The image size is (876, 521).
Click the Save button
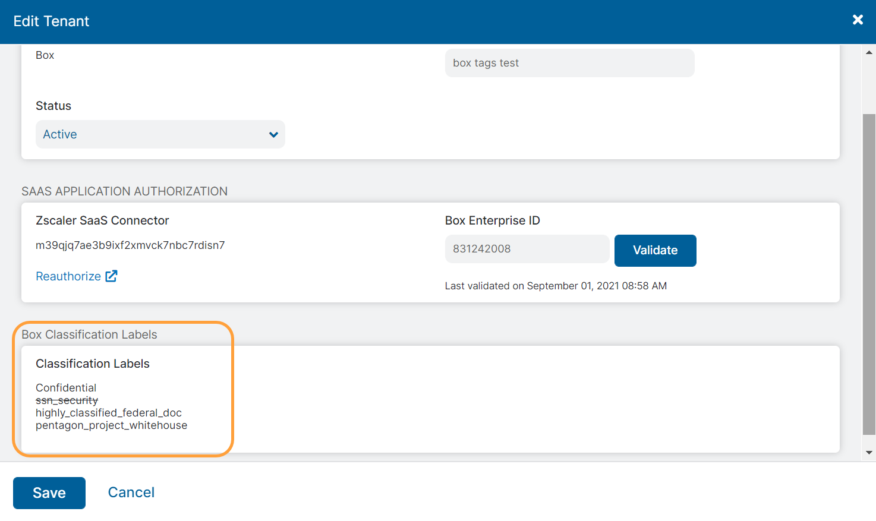[49, 492]
